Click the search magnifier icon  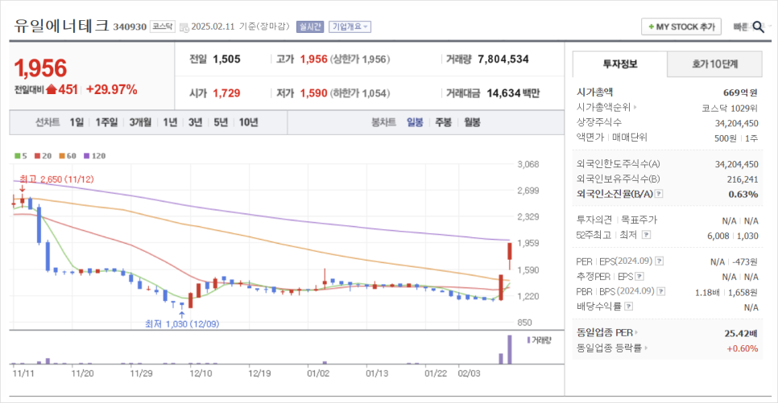pos(758,27)
